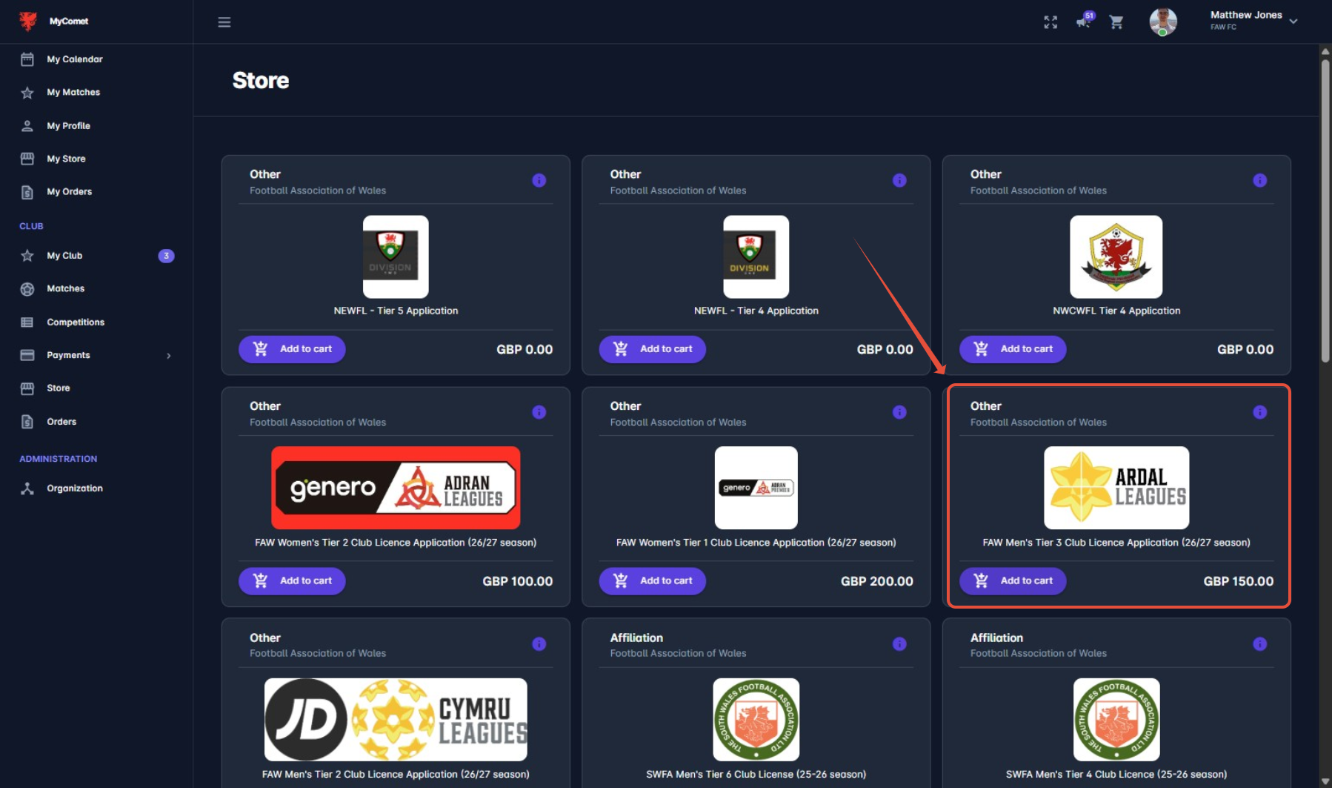This screenshot has width=1332, height=788.
Task: Click the My Club badge count 3
Action: click(x=166, y=256)
